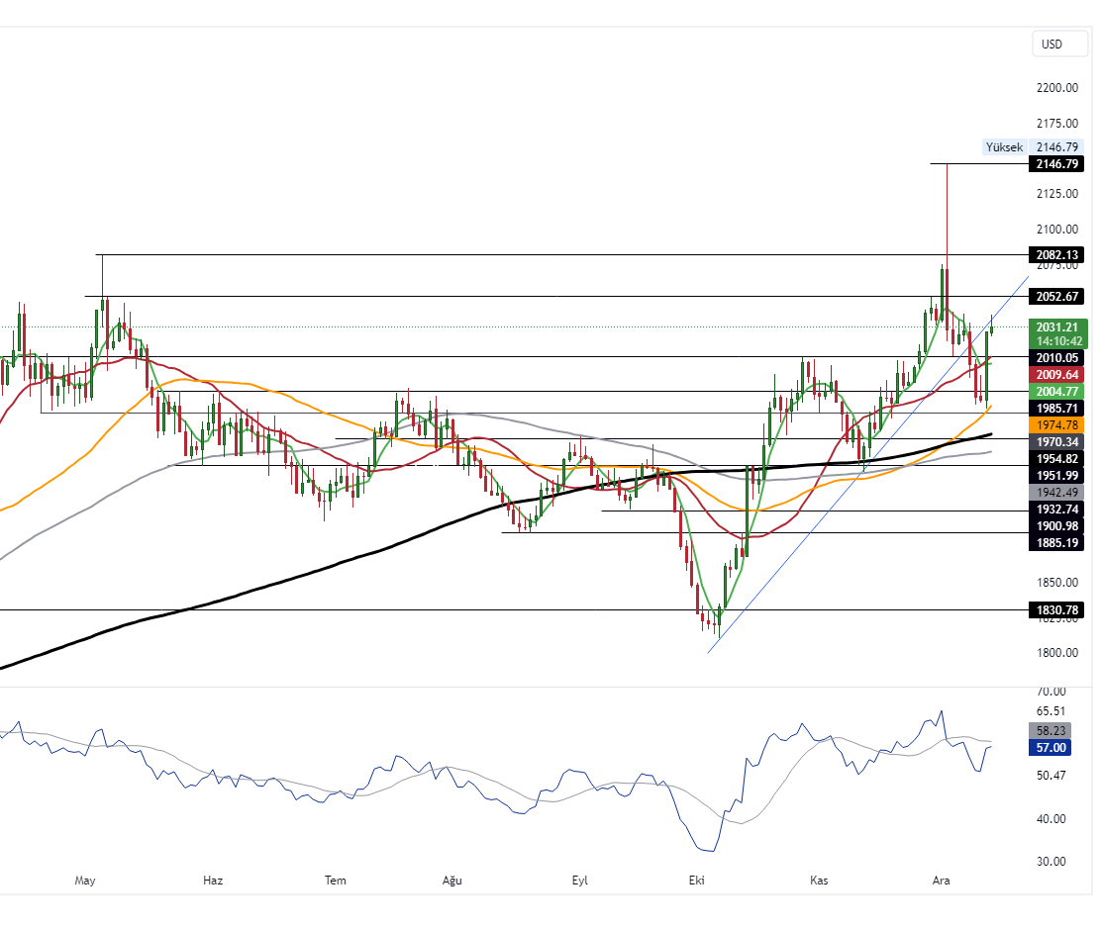Select the orange 1974.78 moving average label
The width and height of the screenshot is (1102, 929).
(1056, 424)
